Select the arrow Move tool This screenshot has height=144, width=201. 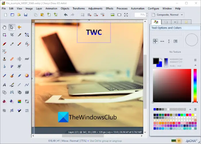coord(12,27)
